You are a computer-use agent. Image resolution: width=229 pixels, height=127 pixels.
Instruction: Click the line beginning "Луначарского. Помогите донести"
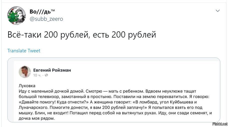111,107
